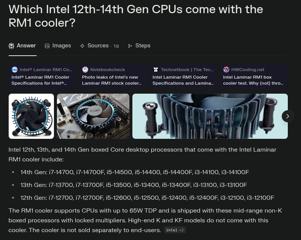This screenshot has height=240, width=301.
Task: Click the Steps tab branch icon
Action: [x=130, y=46]
